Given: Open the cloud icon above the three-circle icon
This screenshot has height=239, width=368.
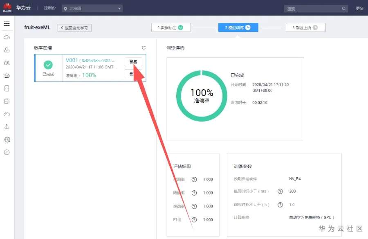Looking at the screenshot, I should 7,37.
